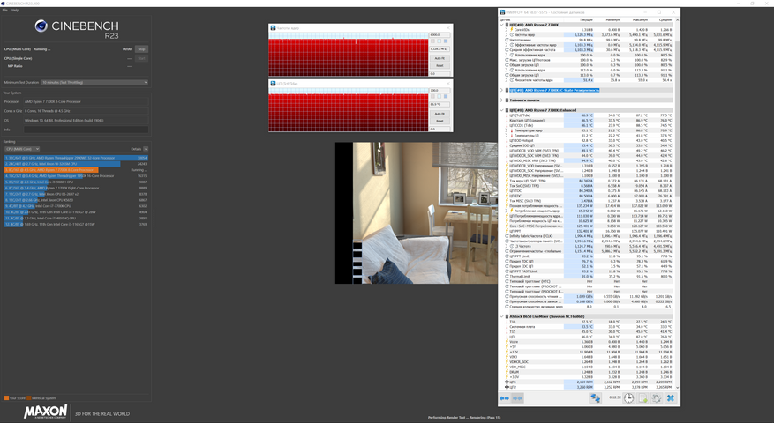This screenshot has width=774, height=423.
Task: Select ranking row AMD Ryzen Threadripper 2990WX
Action: (76, 158)
